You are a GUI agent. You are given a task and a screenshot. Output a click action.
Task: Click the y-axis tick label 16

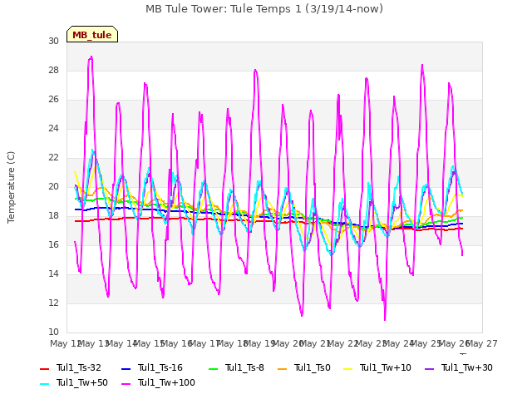(x=53, y=244)
